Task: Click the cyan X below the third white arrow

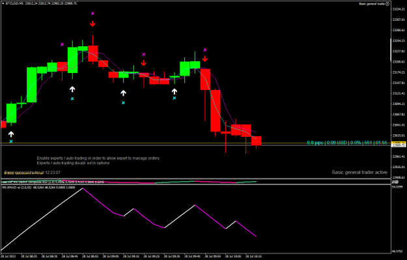Action: click(123, 103)
